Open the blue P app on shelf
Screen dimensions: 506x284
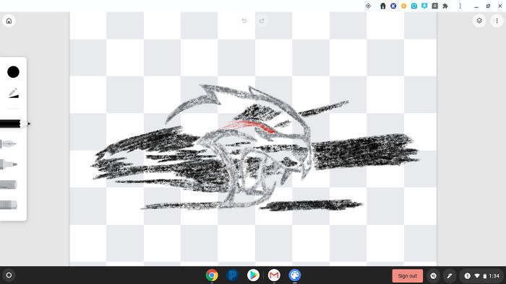coord(232,275)
